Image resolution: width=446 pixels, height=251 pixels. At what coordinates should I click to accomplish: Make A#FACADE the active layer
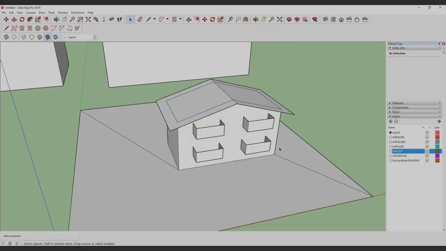click(x=391, y=142)
